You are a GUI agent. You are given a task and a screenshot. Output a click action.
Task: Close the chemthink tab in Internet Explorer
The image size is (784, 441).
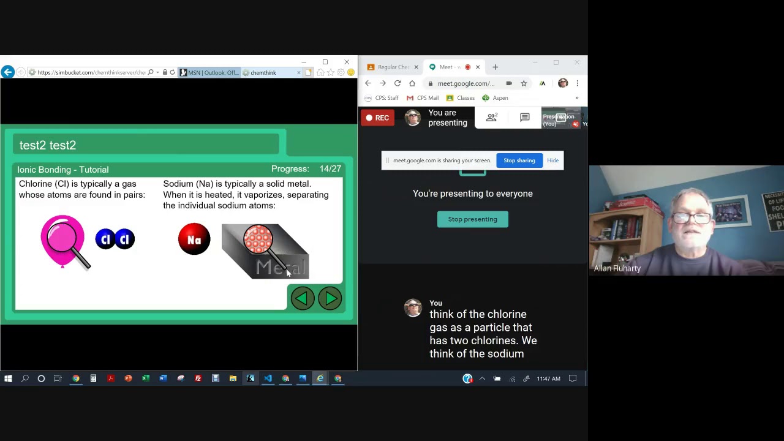(299, 72)
